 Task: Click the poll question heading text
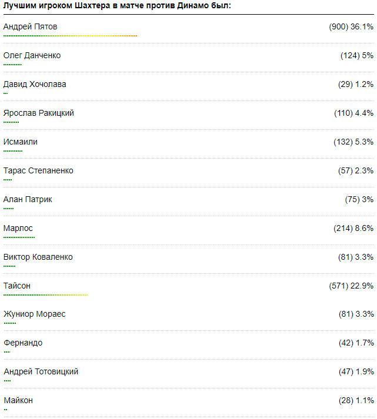117,6
